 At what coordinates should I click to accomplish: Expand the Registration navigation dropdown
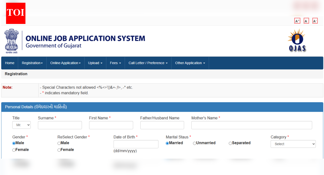[x=32, y=63]
